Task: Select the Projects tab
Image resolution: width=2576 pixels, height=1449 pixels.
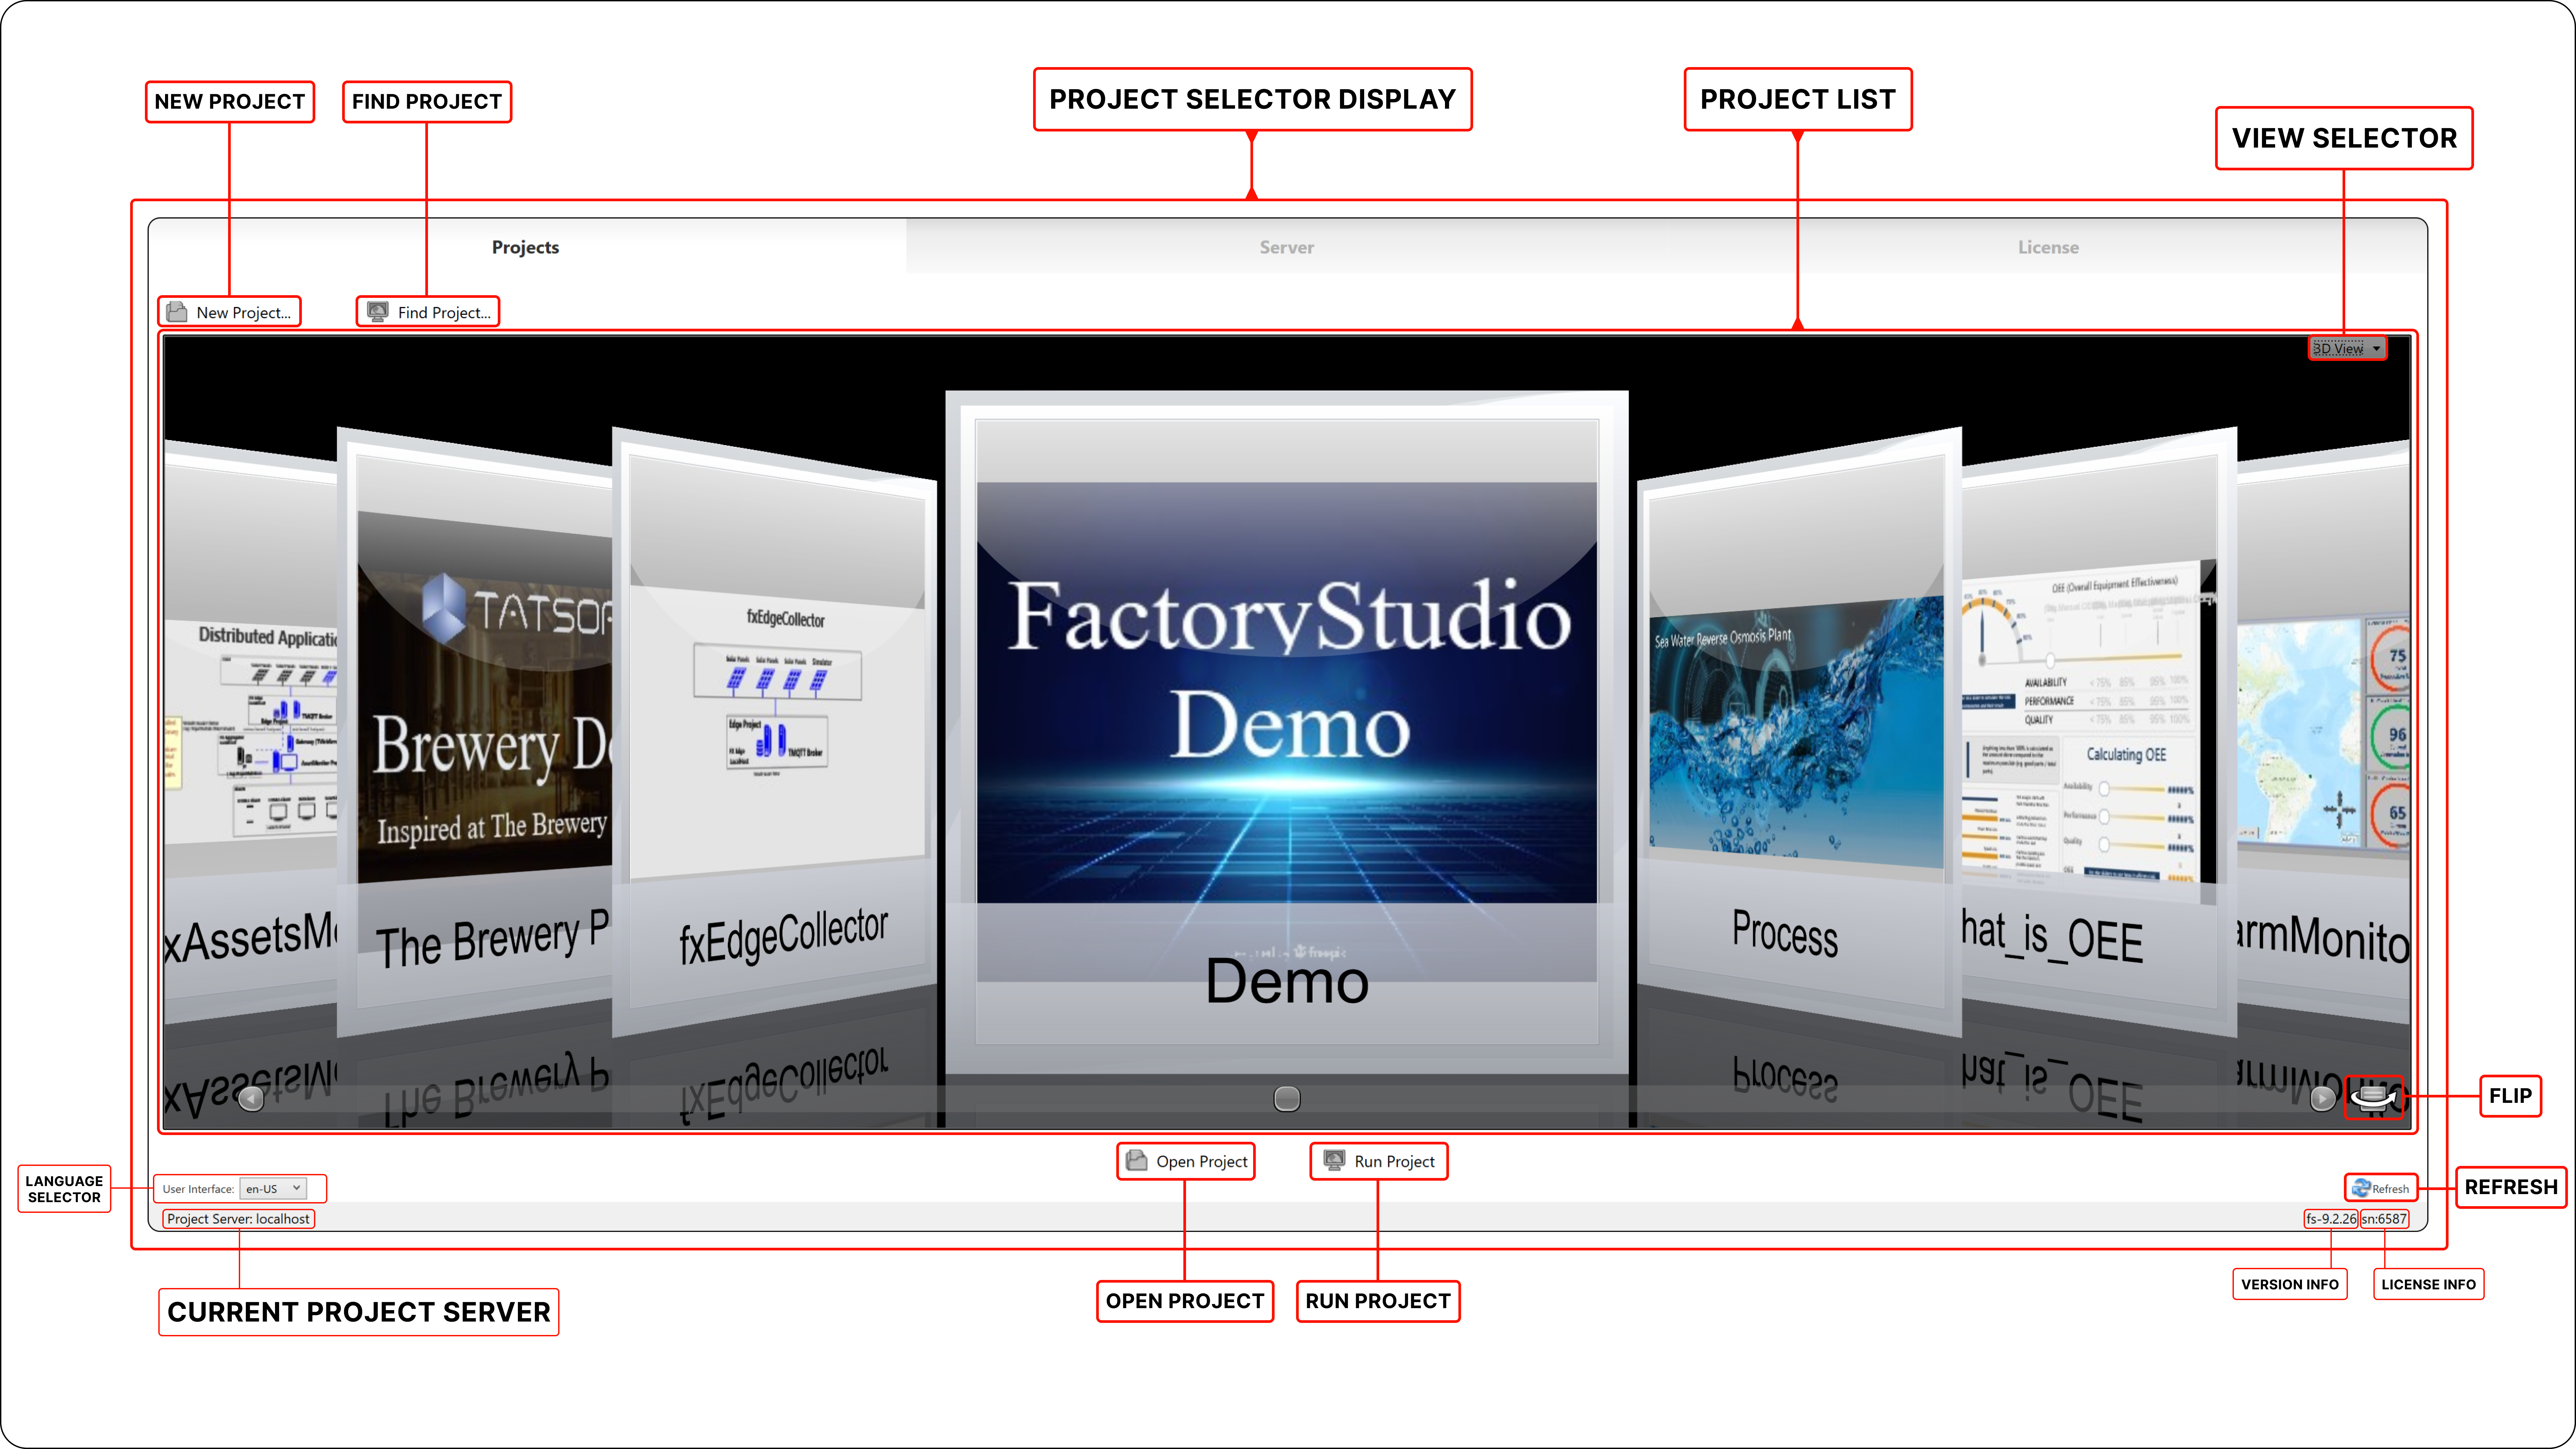Action: tap(525, 247)
